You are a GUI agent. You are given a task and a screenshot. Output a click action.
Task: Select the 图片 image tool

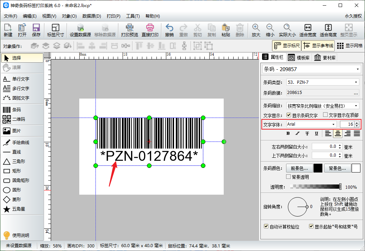tap(22, 131)
